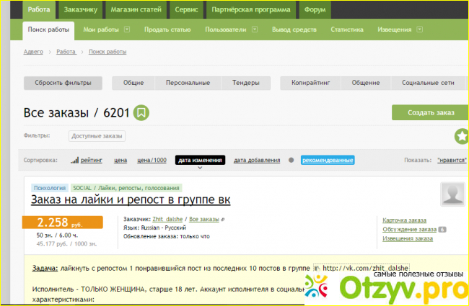Click the gray circle indicator in sort bar
Viewport: 469px width, 306px height.
pos(292,160)
